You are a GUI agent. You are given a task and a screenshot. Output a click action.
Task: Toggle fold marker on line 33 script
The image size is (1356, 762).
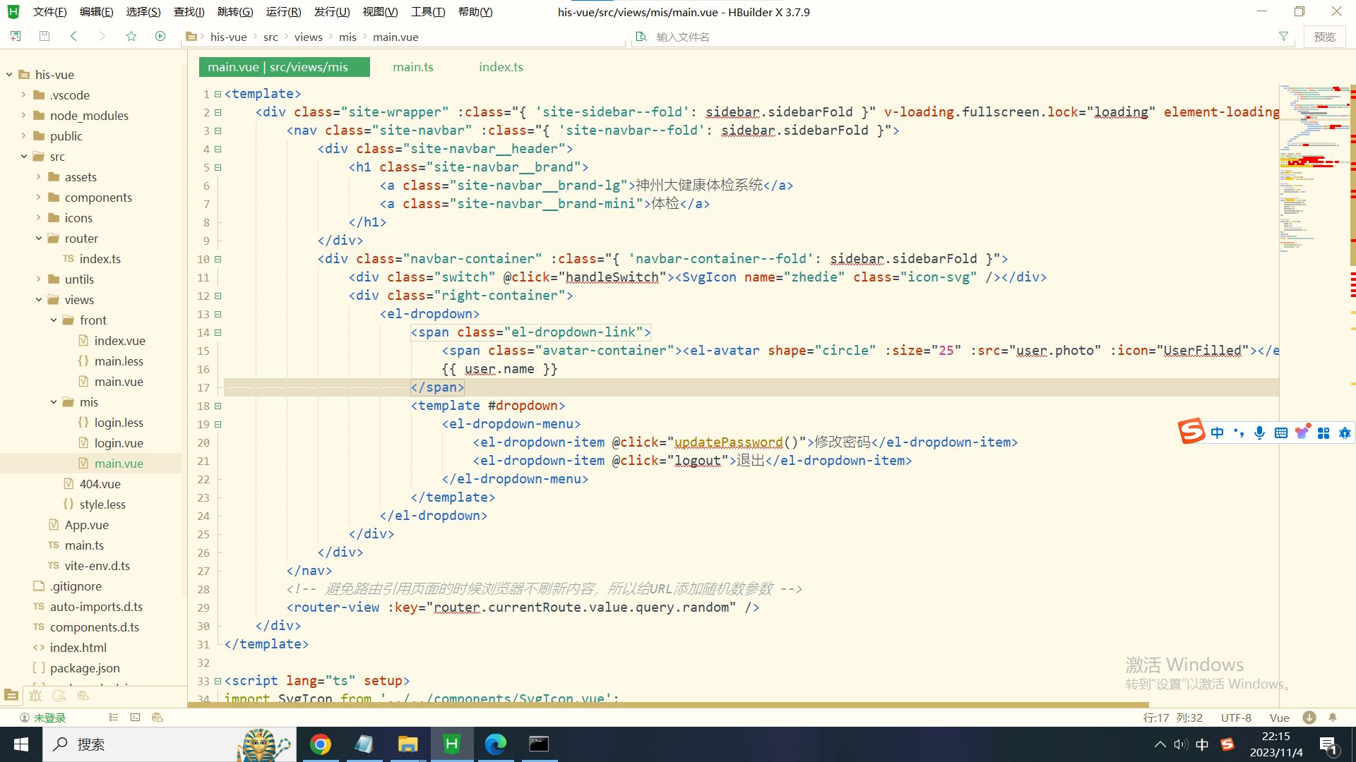point(218,681)
